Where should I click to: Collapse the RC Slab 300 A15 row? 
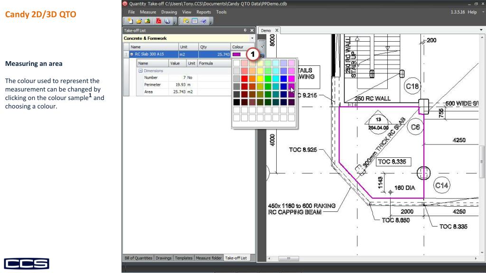[132, 54]
